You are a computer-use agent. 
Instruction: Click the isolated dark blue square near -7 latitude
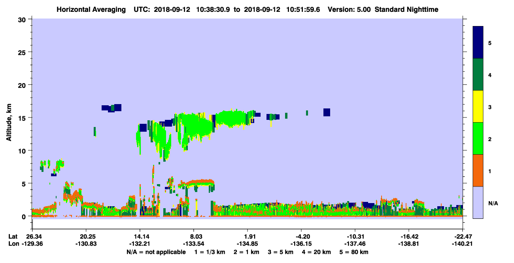(x=327, y=112)
